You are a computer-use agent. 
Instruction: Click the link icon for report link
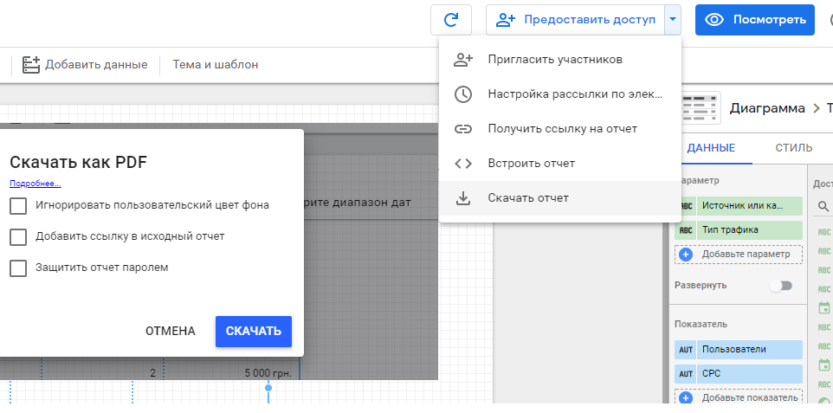tap(463, 129)
